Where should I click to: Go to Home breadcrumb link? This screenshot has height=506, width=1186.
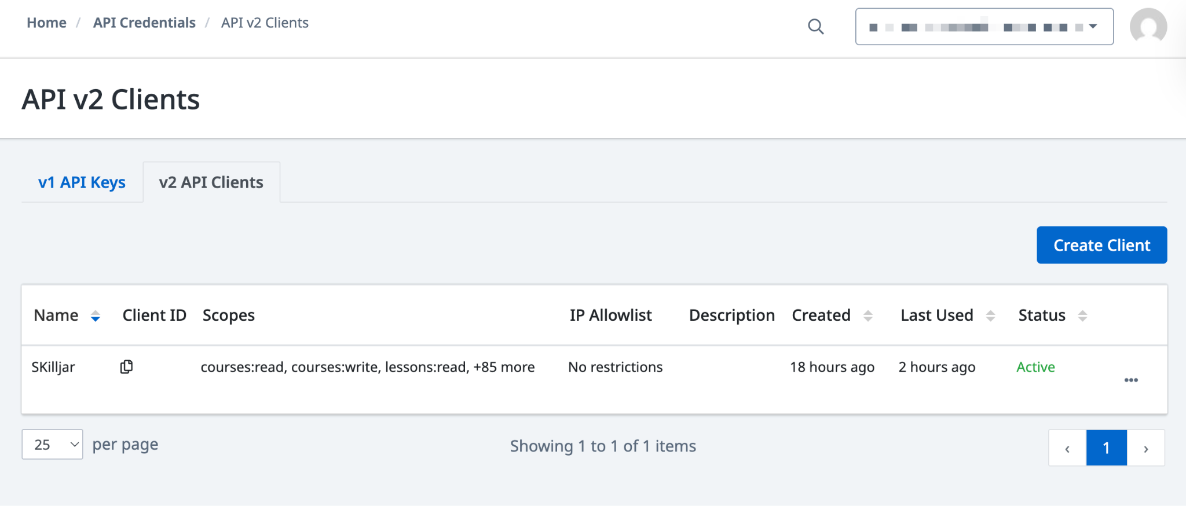coord(46,23)
